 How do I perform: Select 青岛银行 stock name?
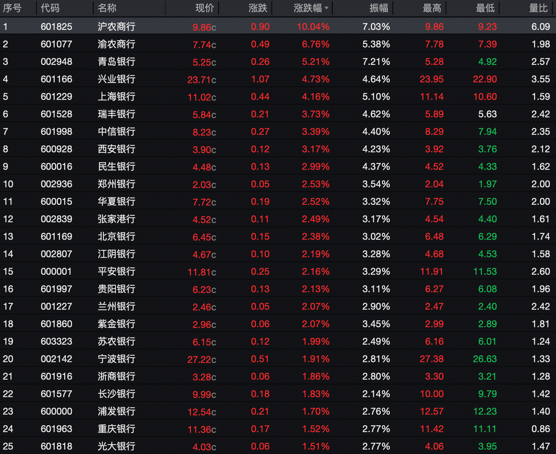(117, 62)
